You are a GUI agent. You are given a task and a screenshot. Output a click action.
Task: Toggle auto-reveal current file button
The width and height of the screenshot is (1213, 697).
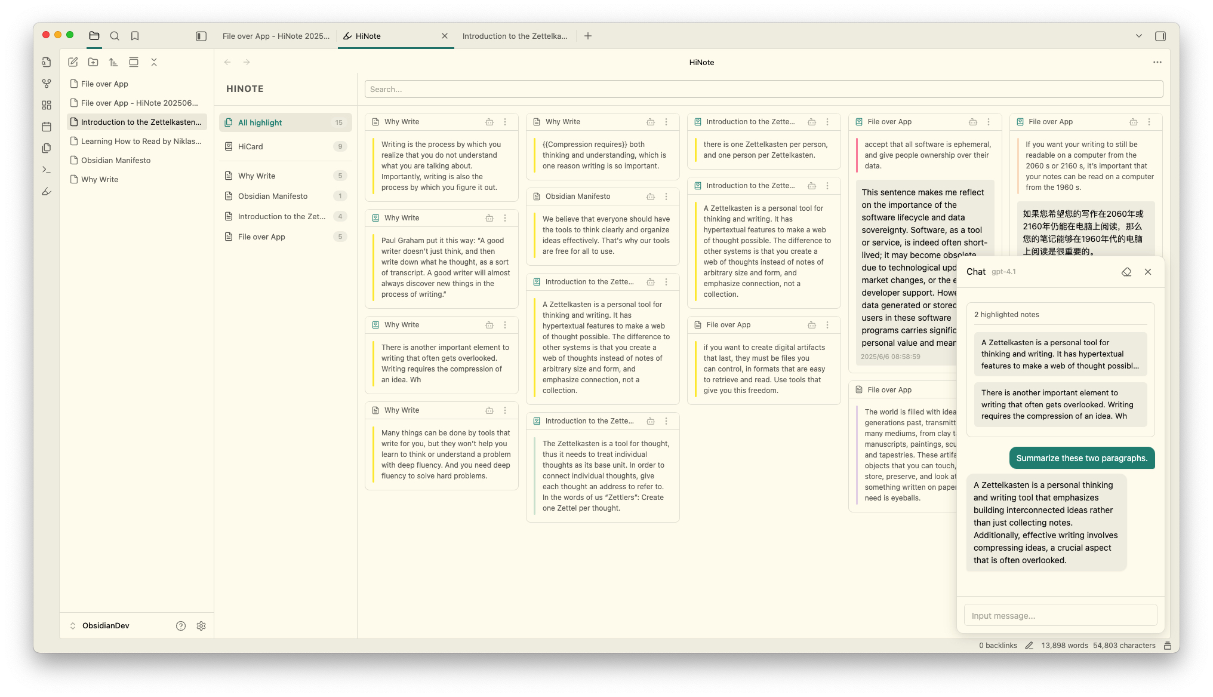tap(134, 62)
